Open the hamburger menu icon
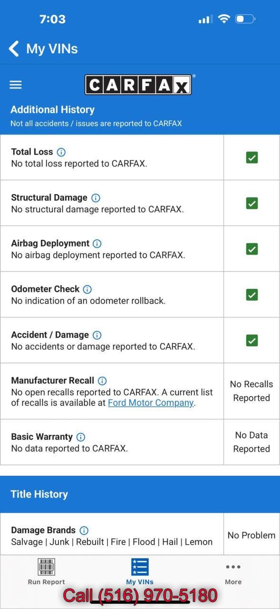This screenshot has width=280, height=609. tap(16, 85)
